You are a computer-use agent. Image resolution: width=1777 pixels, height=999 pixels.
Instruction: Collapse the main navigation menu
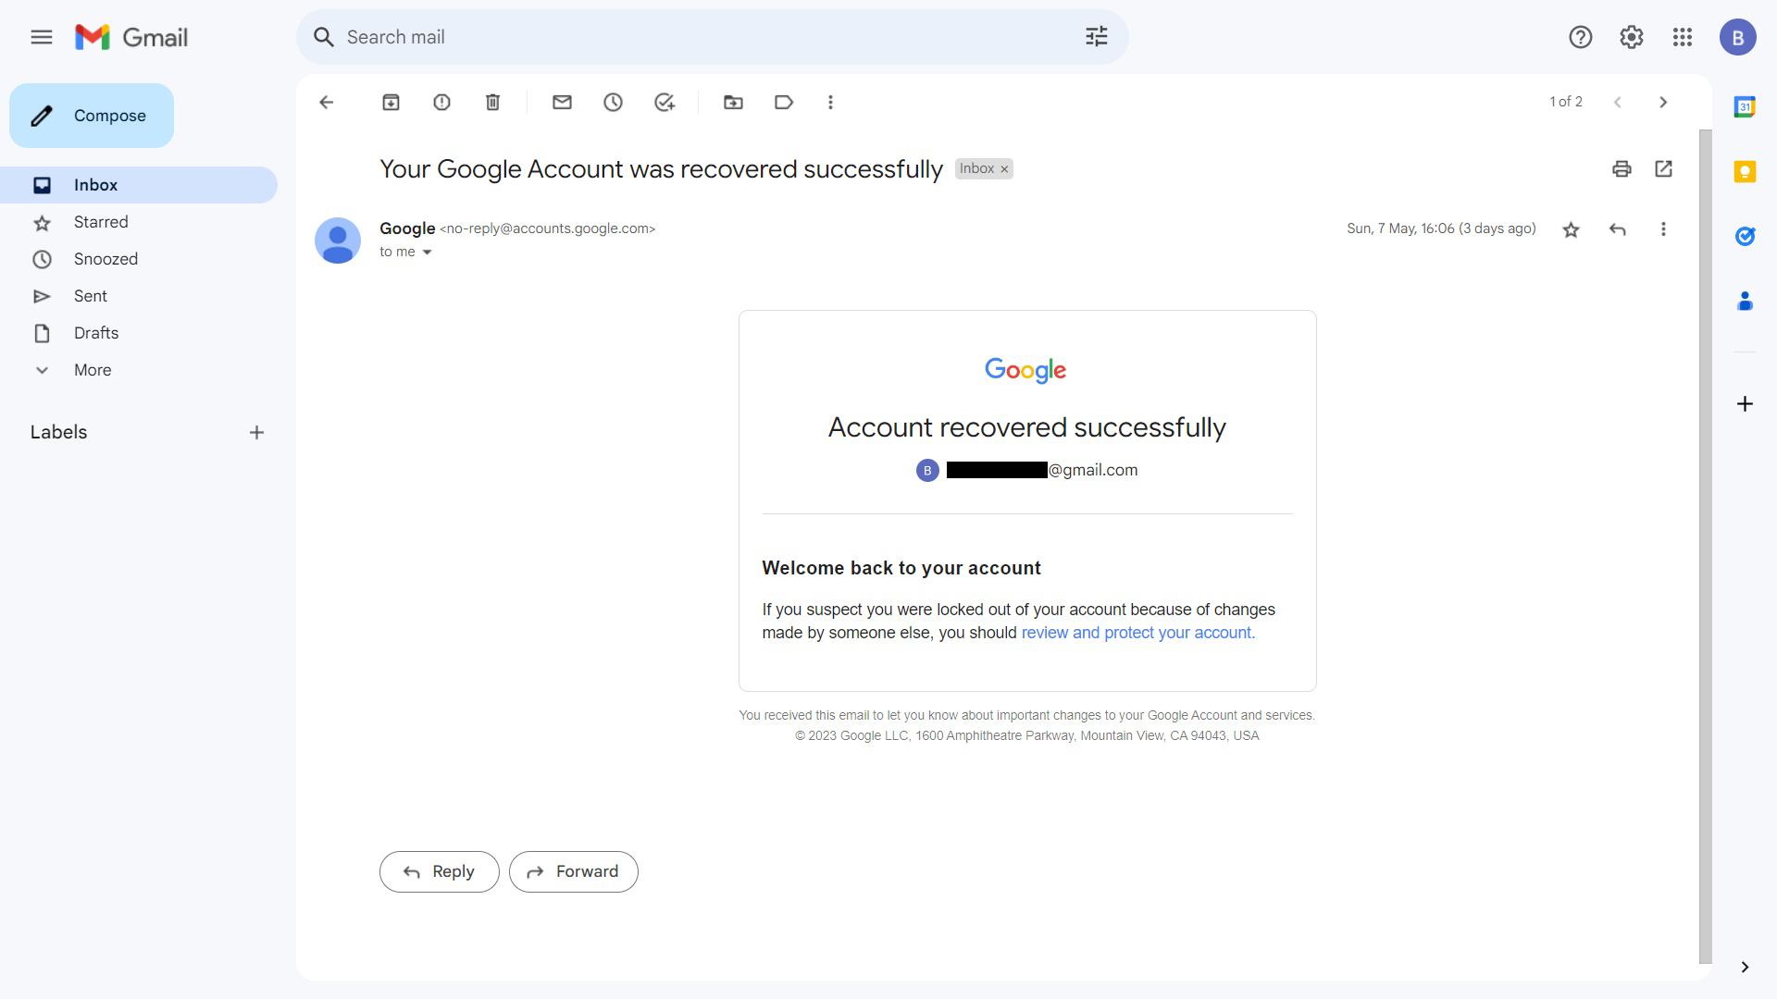tap(42, 37)
